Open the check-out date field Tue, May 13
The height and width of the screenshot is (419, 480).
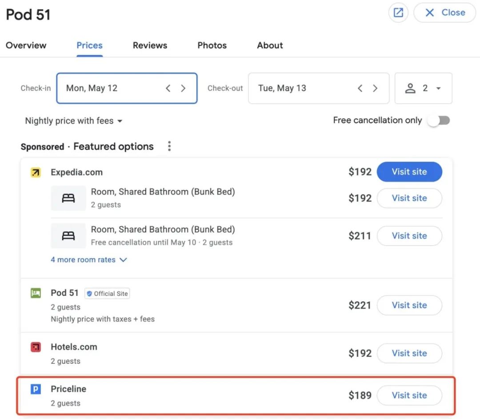pyautogui.click(x=319, y=88)
